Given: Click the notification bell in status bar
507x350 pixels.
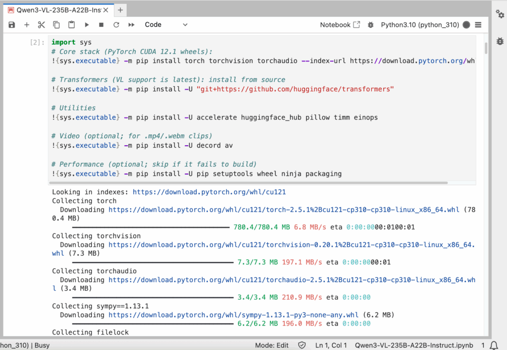Looking at the screenshot, I should (x=494, y=345).
